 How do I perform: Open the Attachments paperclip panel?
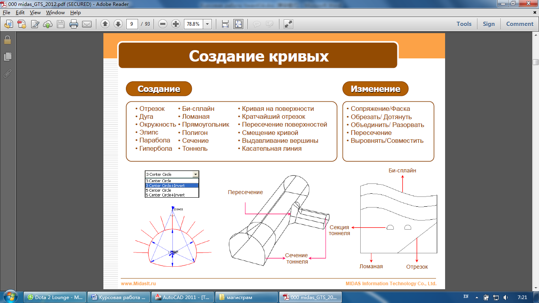click(x=7, y=73)
